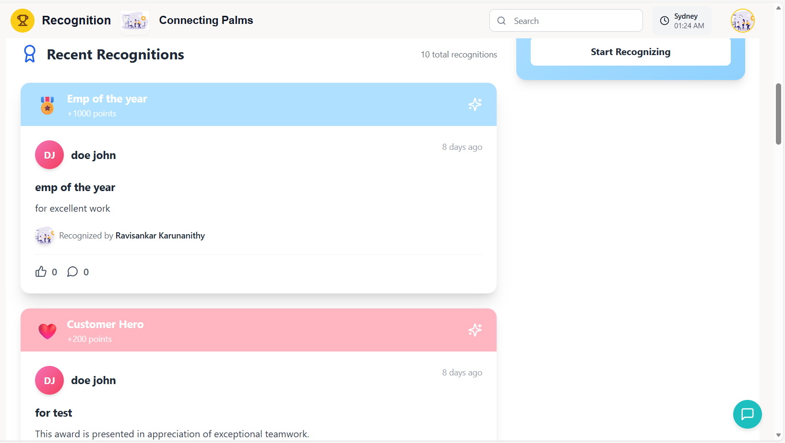Open the chat bubble floating button
The height and width of the screenshot is (443, 785).
point(747,414)
